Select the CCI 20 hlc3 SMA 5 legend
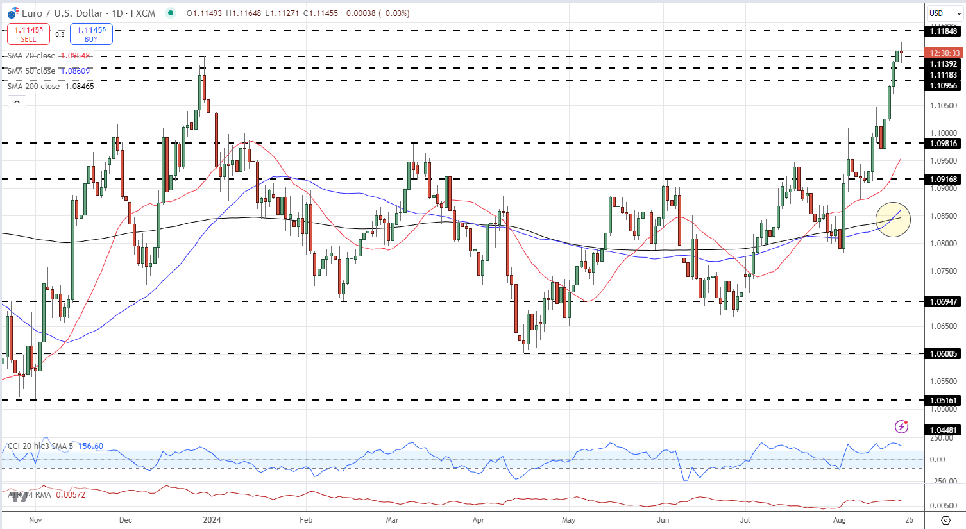This screenshot has width=966, height=529. [55, 446]
